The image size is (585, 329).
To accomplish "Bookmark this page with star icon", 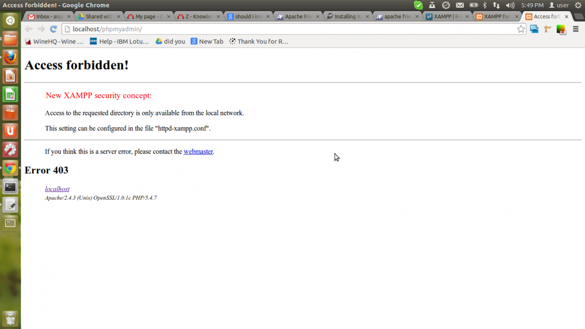I will click(521, 29).
